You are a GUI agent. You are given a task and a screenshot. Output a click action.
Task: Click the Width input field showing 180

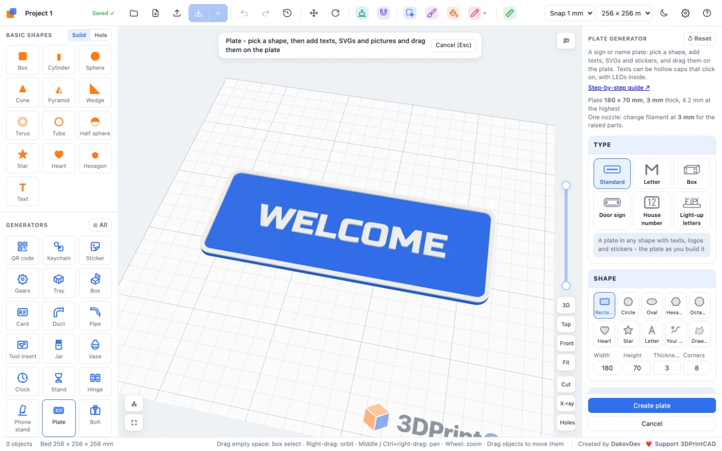click(607, 368)
